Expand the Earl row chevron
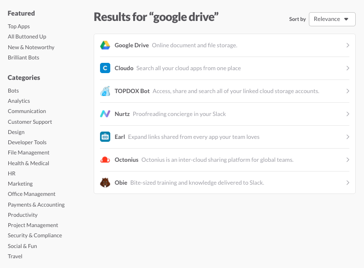 pos(347,137)
